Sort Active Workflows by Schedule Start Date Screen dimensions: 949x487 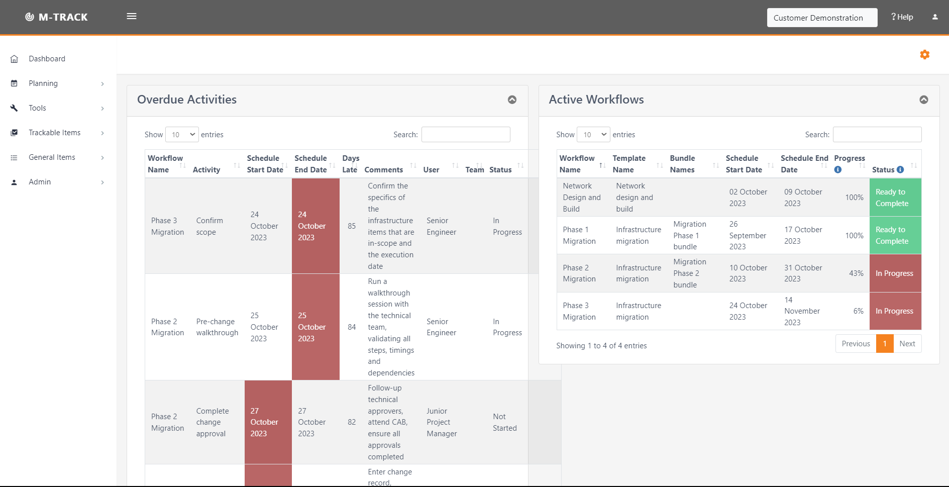tap(750, 164)
